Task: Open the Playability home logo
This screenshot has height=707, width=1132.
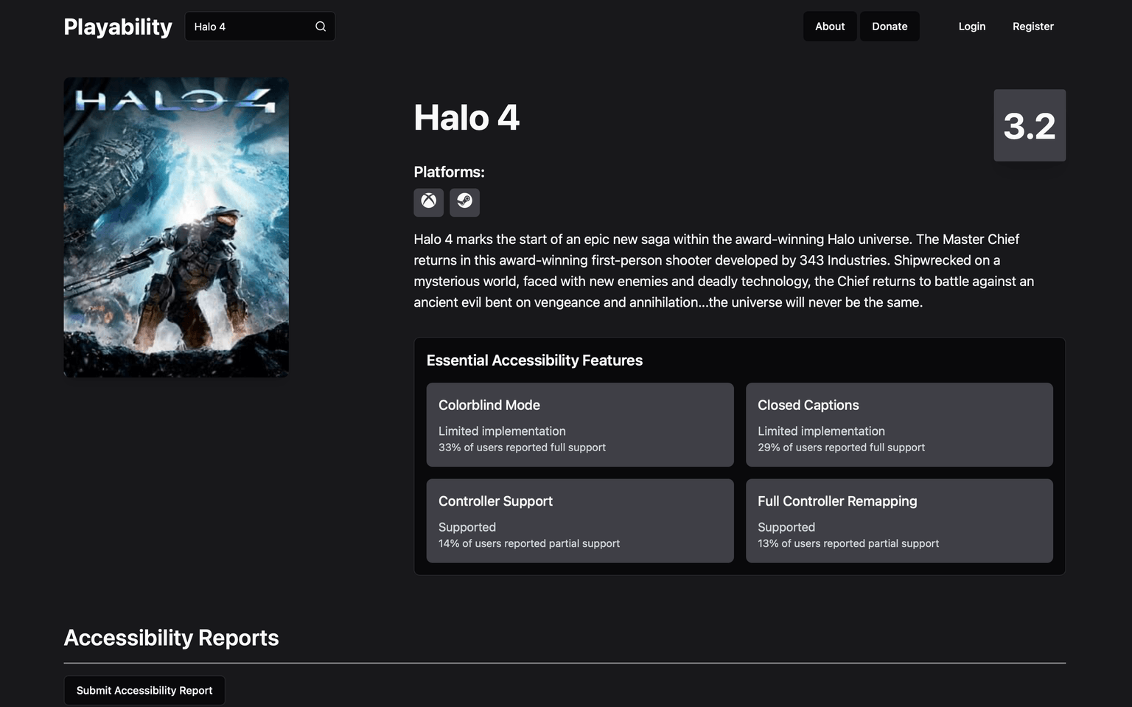Action: (x=118, y=27)
